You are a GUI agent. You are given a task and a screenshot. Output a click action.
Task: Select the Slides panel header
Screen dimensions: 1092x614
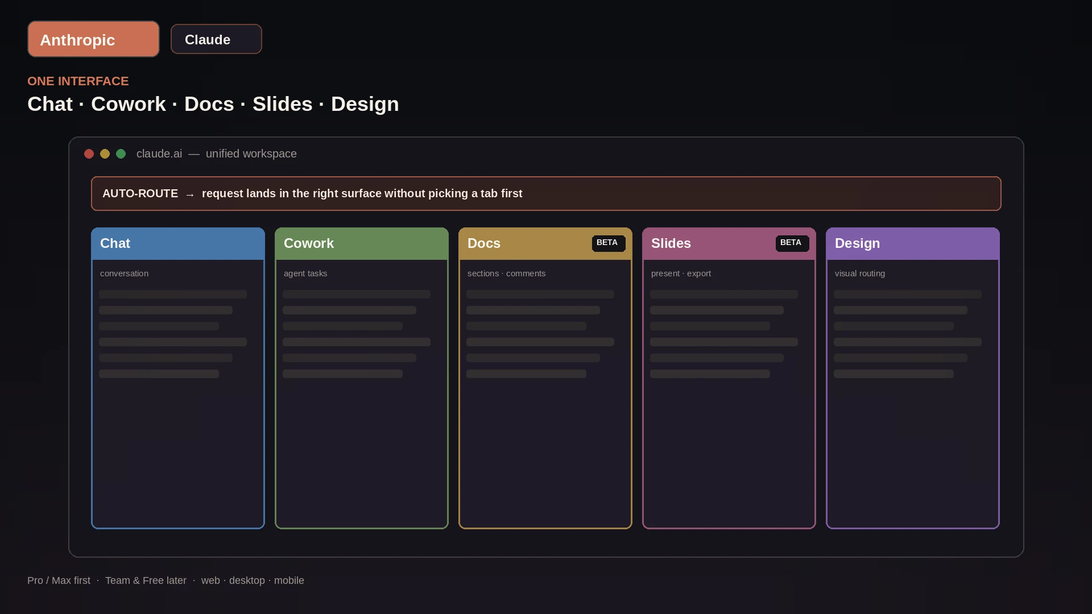point(729,244)
